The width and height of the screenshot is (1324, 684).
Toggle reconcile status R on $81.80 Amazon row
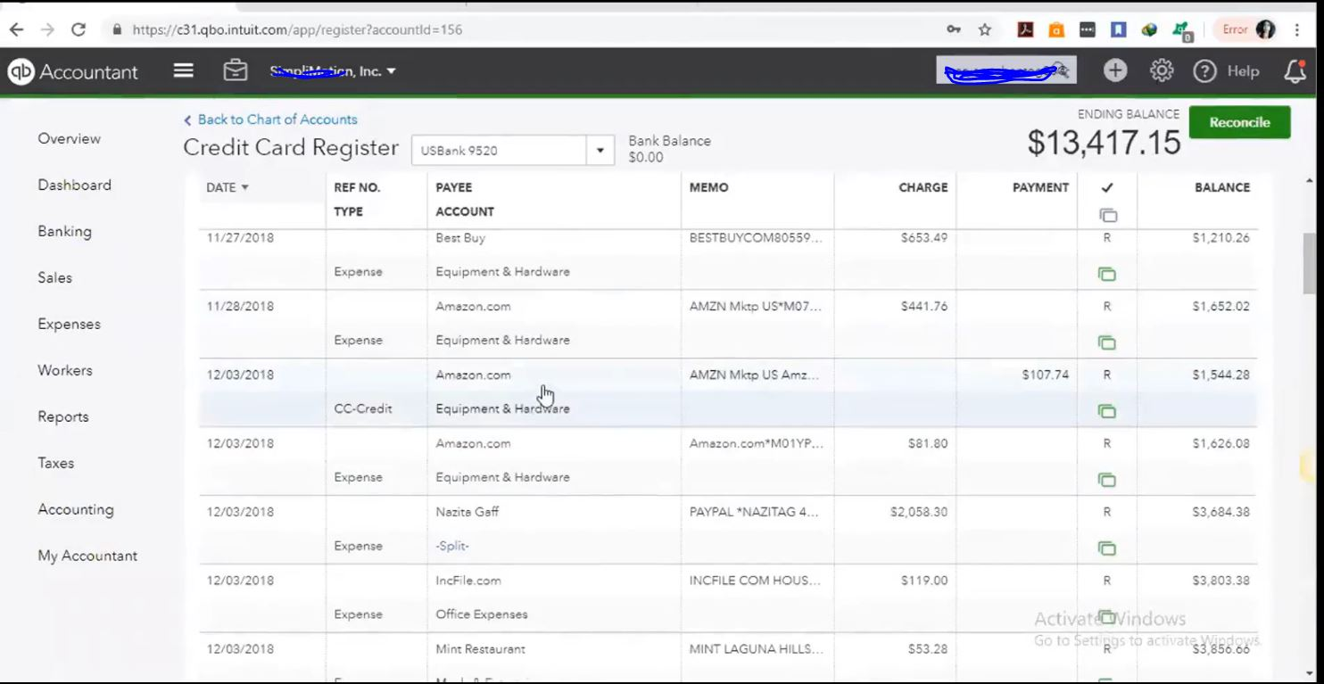coord(1107,443)
